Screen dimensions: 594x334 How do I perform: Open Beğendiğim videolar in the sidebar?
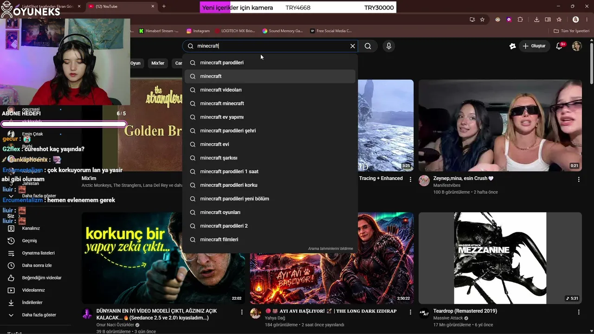(x=42, y=278)
